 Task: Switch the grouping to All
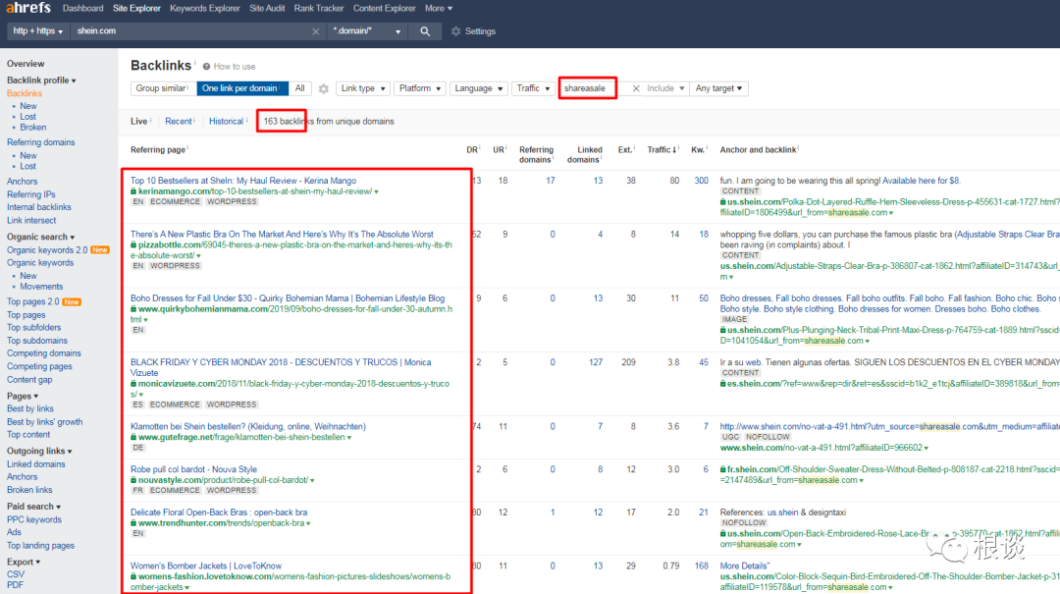[300, 88]
